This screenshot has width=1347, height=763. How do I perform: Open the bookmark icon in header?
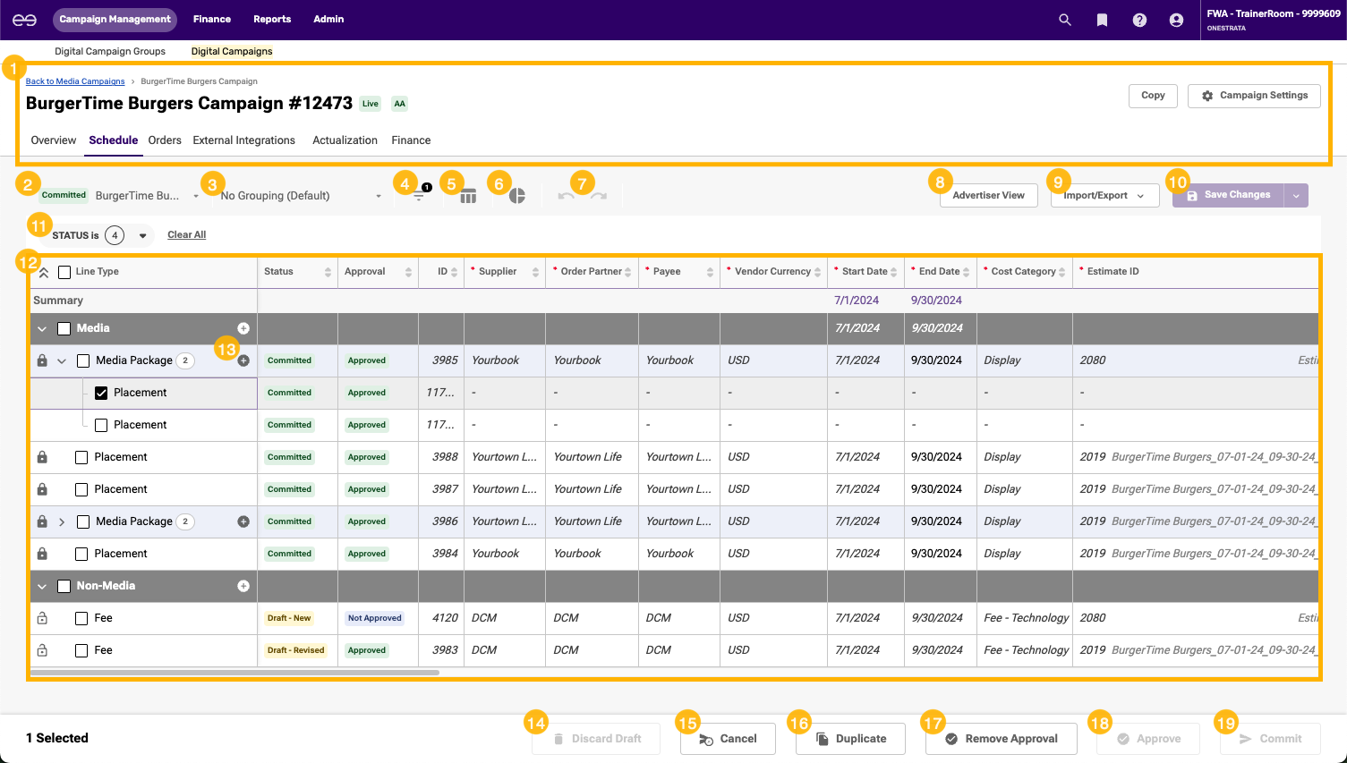click(1102, 20)
